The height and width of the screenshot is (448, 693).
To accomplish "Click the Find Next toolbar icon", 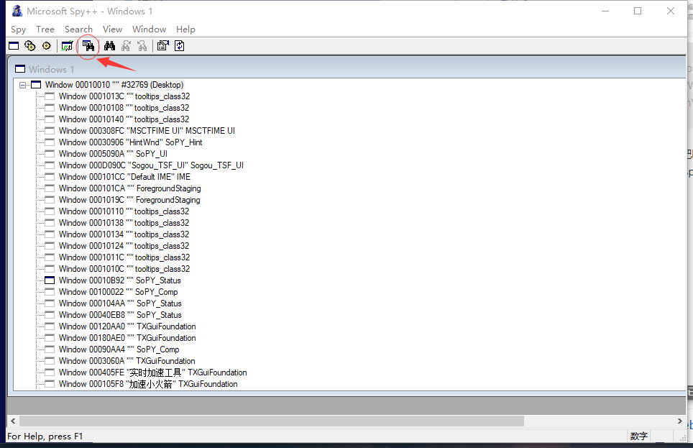I will tap(126, 46).
